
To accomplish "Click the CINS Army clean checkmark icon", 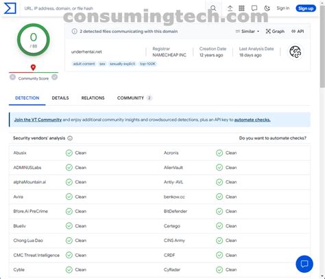I will click(x=219, y=241).
